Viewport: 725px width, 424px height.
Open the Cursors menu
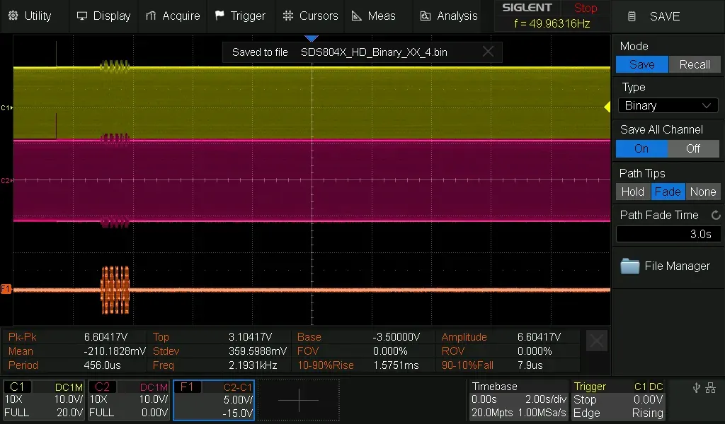[310, 16]
